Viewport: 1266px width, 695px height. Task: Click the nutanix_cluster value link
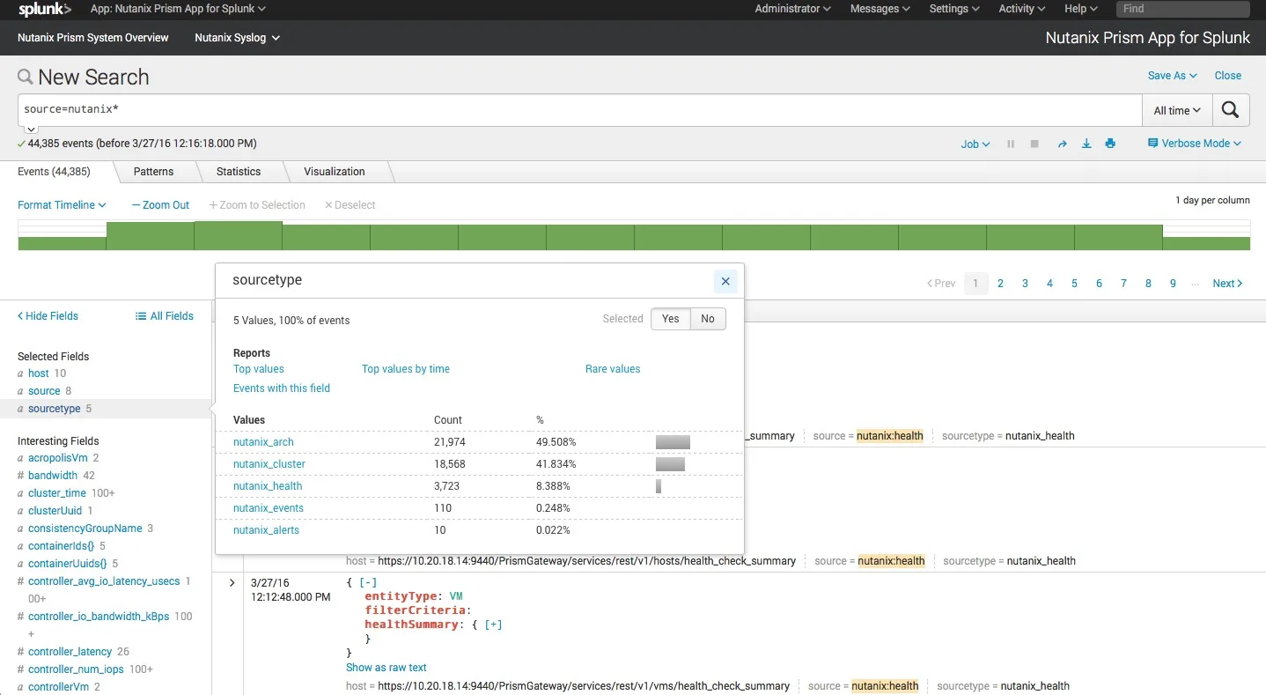(x=269, y=464)
